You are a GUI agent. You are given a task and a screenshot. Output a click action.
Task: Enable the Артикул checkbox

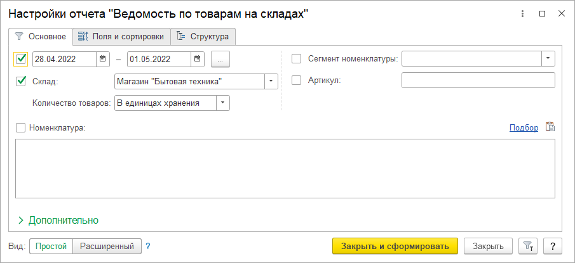coord(296,80)
